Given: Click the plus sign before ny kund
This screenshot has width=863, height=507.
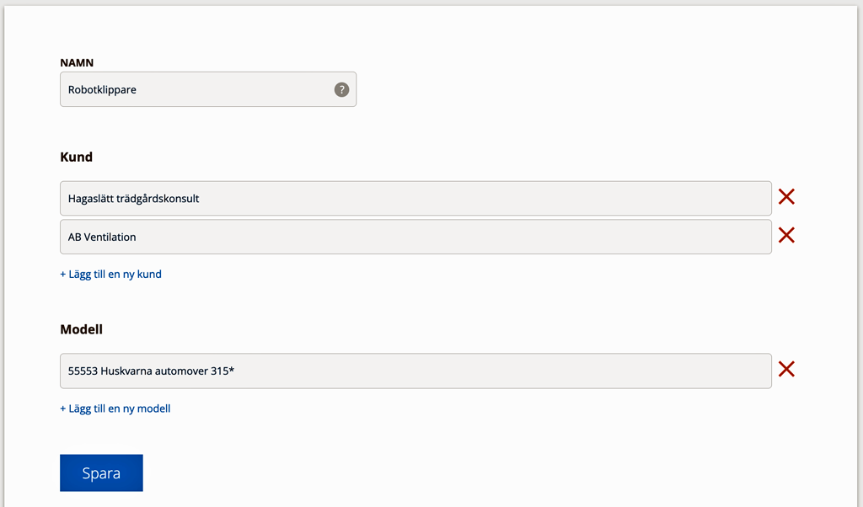Looking at the screenshot, I should coord(62,274).
